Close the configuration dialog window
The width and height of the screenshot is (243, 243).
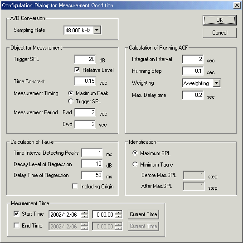point(237,5)
